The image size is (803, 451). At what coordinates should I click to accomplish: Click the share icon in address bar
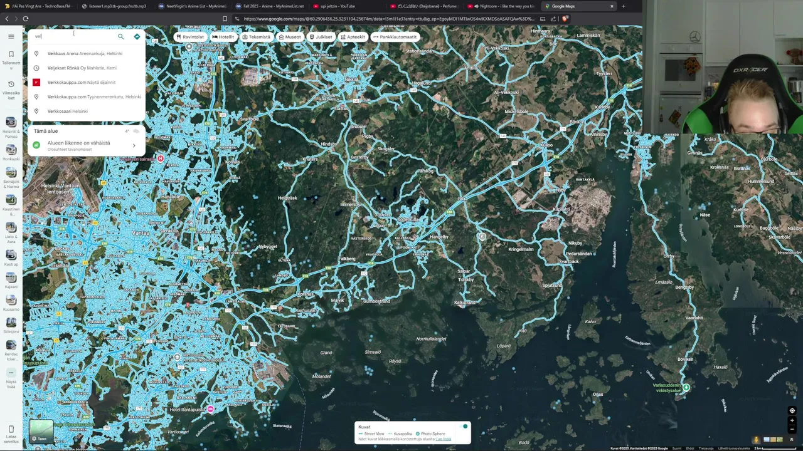coord(553,19)
